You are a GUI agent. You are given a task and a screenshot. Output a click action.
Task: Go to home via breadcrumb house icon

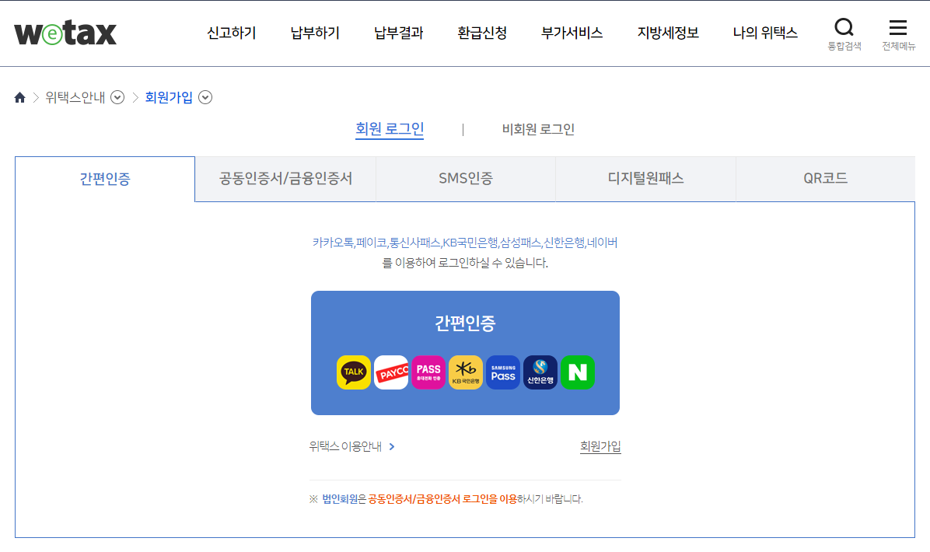click(19, 97)
